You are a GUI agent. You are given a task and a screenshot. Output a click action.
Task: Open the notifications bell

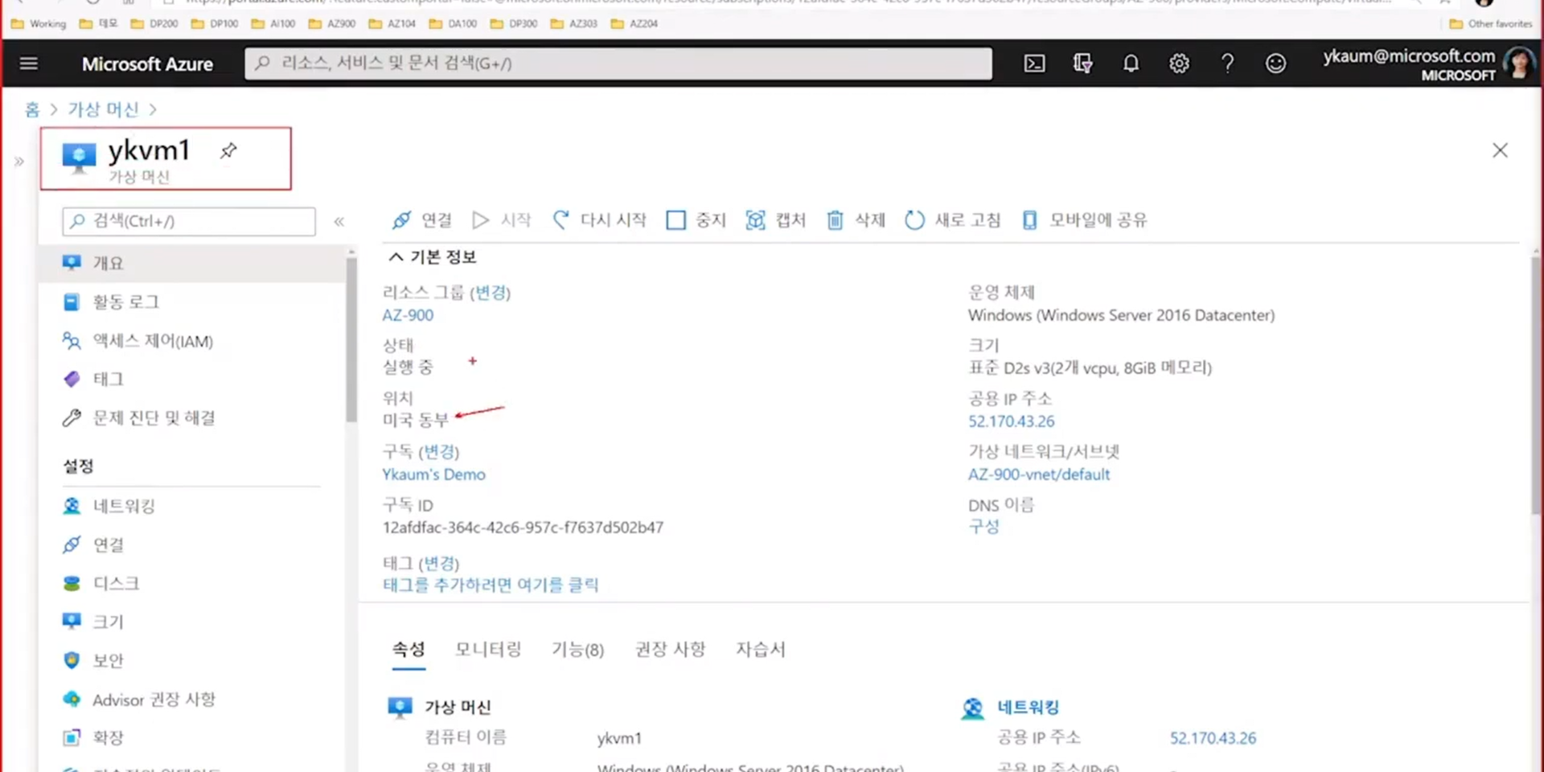point(1131,63)
